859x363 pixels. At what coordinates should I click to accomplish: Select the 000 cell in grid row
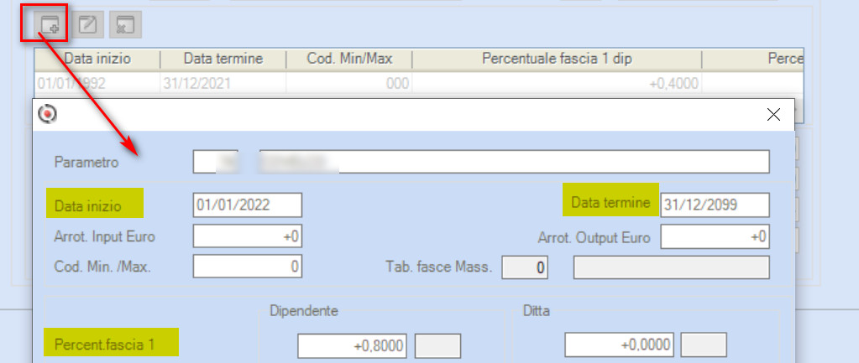(x=349, y=84)
